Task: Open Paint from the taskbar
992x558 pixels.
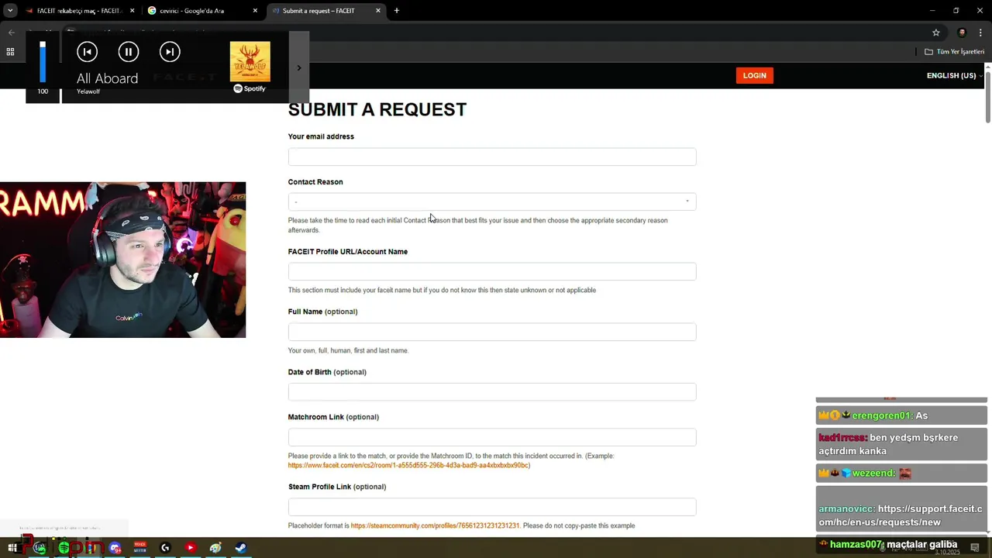Action: pos(215,548)
